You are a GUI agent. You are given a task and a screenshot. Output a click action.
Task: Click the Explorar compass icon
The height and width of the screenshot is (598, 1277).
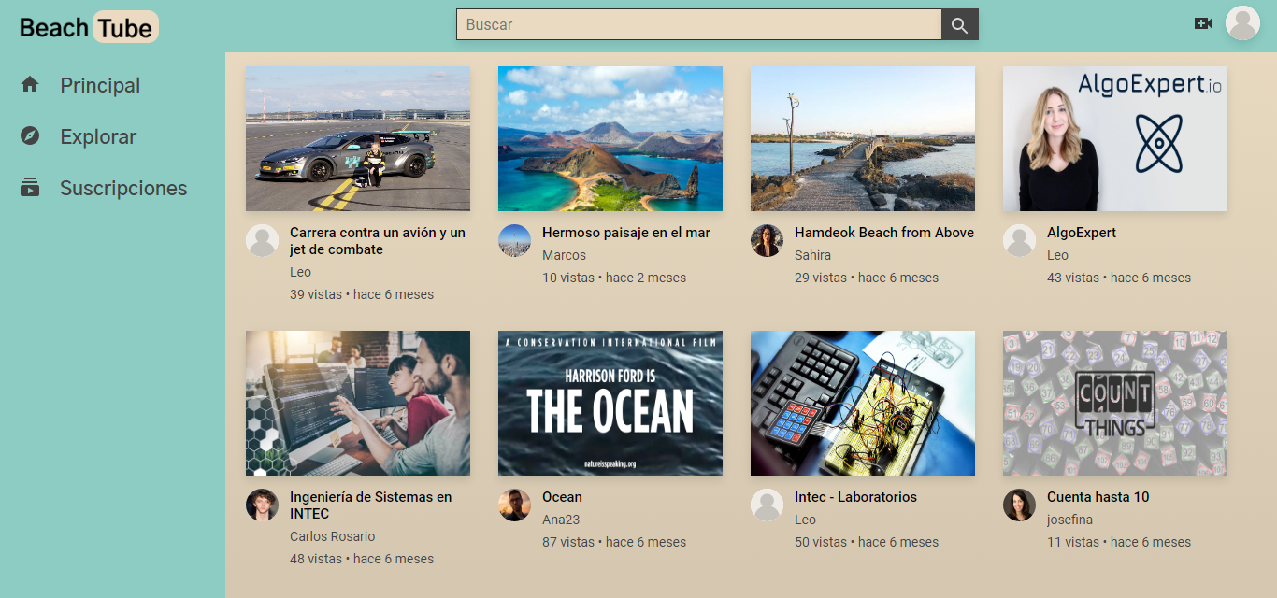30,135
